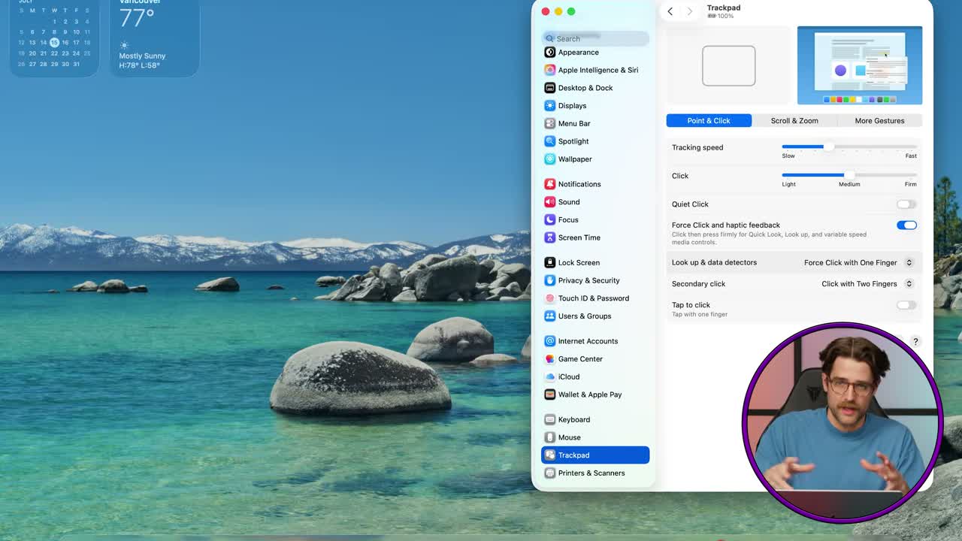Open the Printers & Scanners icon
Screen dimensions: 962x541
(x=550, y=473)
